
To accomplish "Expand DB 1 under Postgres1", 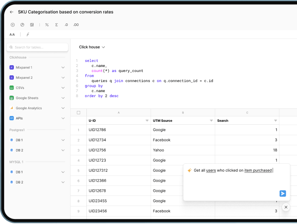I will click(x=63, y=140).
